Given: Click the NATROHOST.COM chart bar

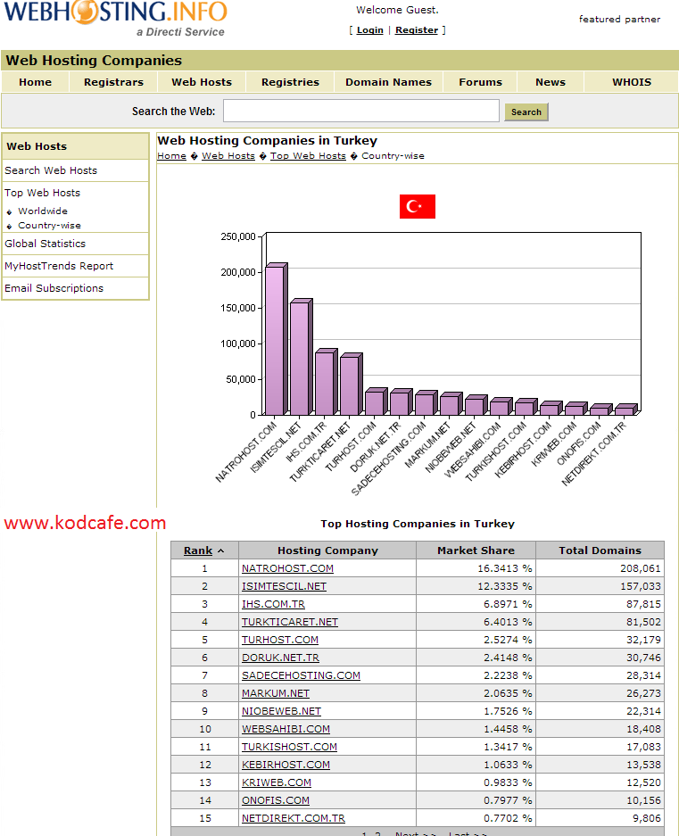Looking at the screenshot, I should tap(276, 340).
